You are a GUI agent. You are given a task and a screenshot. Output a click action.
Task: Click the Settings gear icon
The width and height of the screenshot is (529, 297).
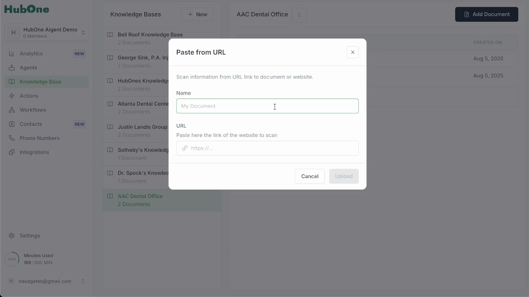point(12,236)
